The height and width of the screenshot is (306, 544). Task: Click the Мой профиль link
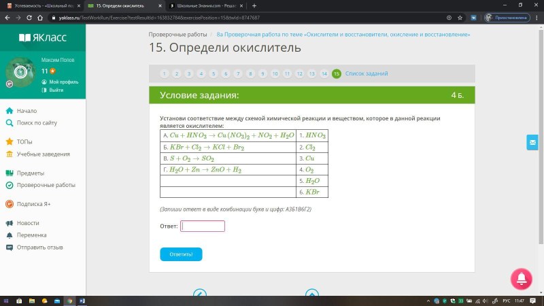click(x=63, y=82)
